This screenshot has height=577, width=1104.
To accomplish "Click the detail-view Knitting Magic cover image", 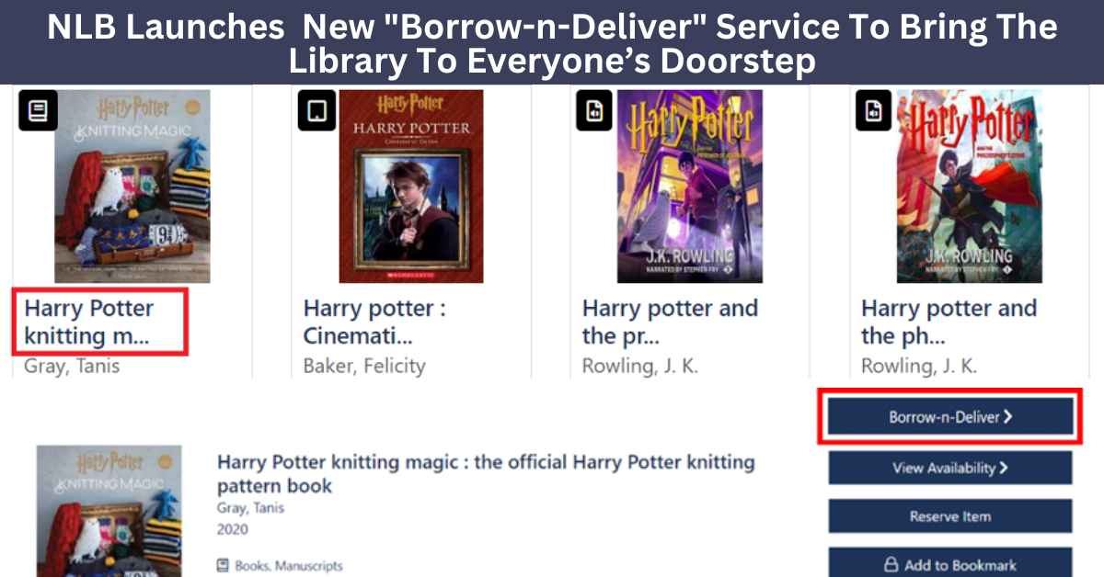I will coord(109,511).
